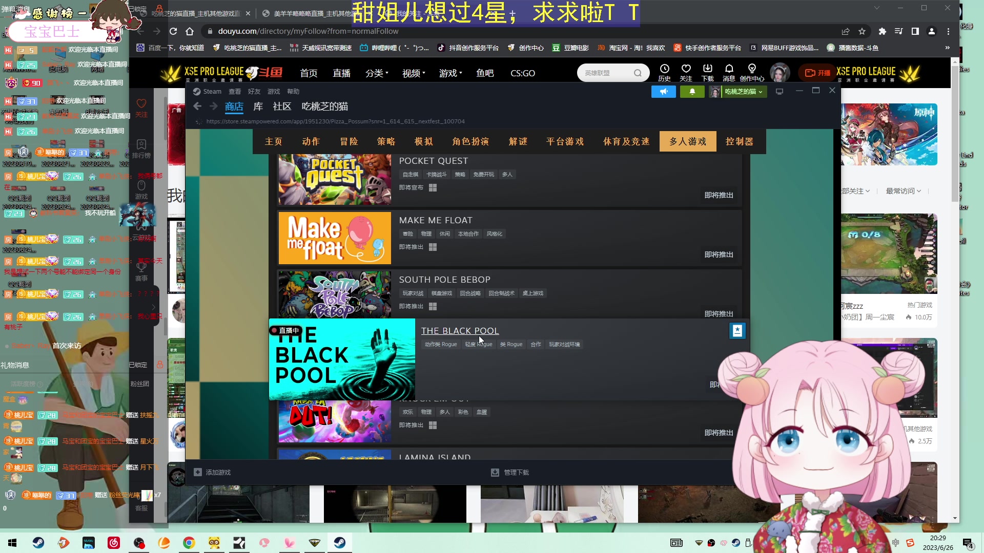Open Windows Start menu
This screenshot has height=553, width=984.
[x=12, y=543]
